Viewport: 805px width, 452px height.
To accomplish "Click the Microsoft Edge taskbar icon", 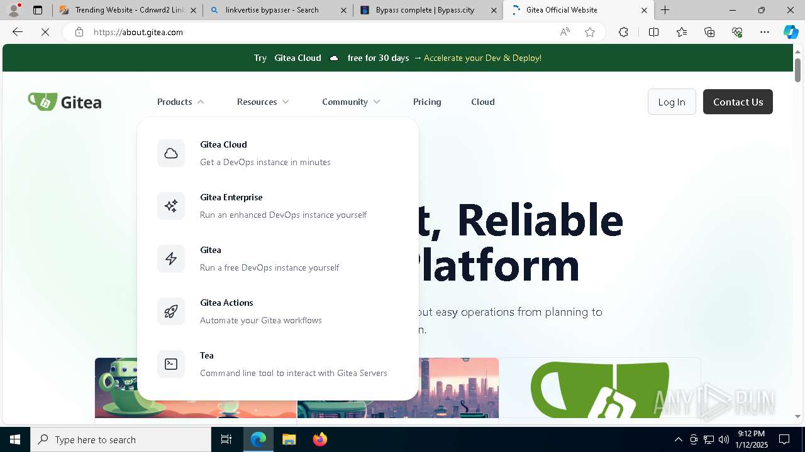I will (258, 439).
